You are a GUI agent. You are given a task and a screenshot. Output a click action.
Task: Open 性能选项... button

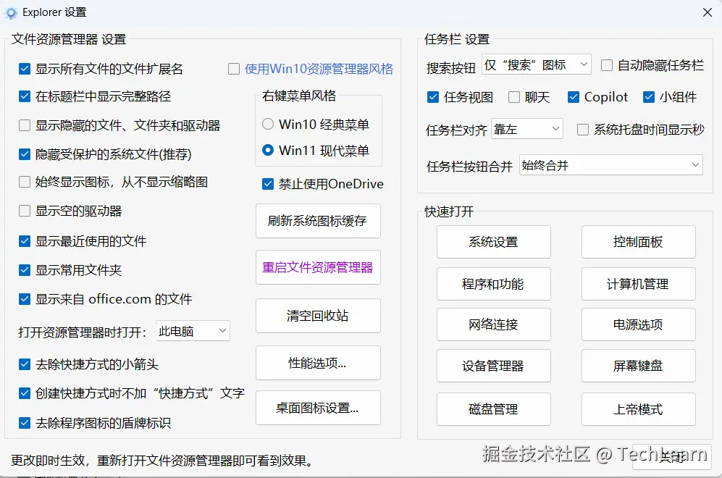click(x=318, y=363)
